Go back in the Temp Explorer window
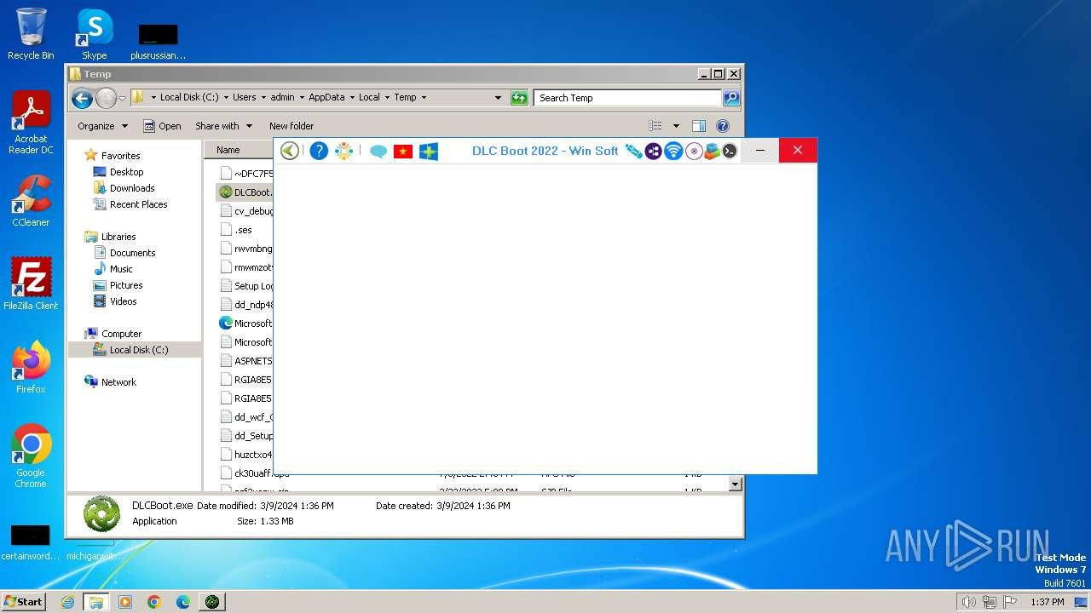 (82, 98)
